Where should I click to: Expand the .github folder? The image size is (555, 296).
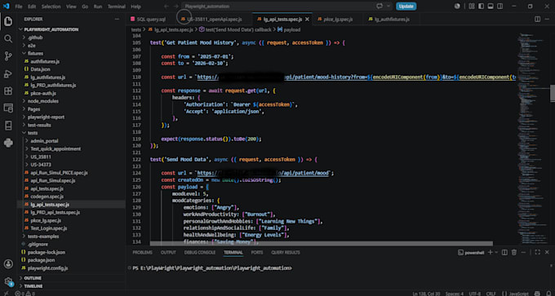[24, 38]
